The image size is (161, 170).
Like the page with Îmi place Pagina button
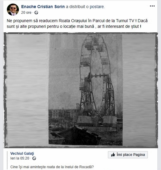pyautogui.click(x=128, y=155)
